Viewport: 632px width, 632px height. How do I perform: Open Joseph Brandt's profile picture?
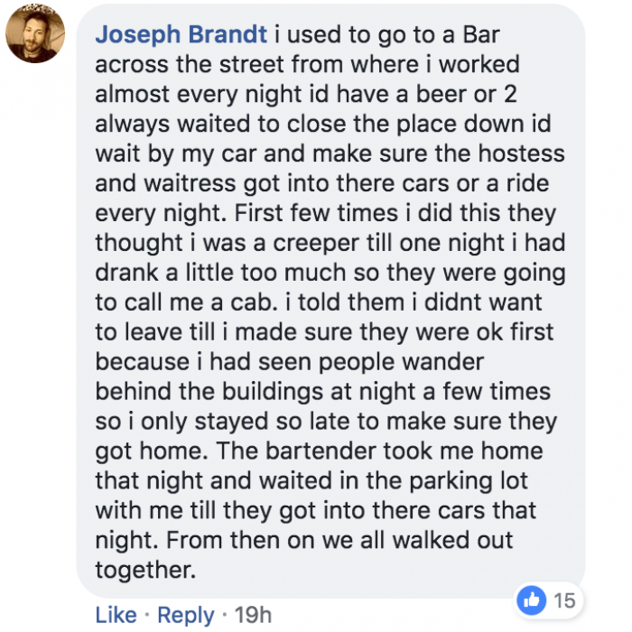tap(35, 33)
